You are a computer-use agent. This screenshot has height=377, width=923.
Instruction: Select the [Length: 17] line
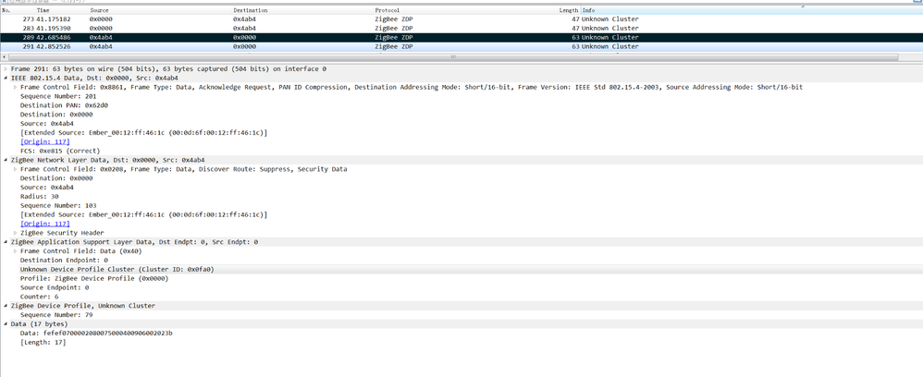point(43,342)
